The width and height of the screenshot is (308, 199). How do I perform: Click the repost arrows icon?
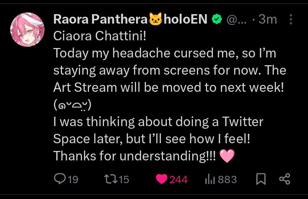(110, 179)
